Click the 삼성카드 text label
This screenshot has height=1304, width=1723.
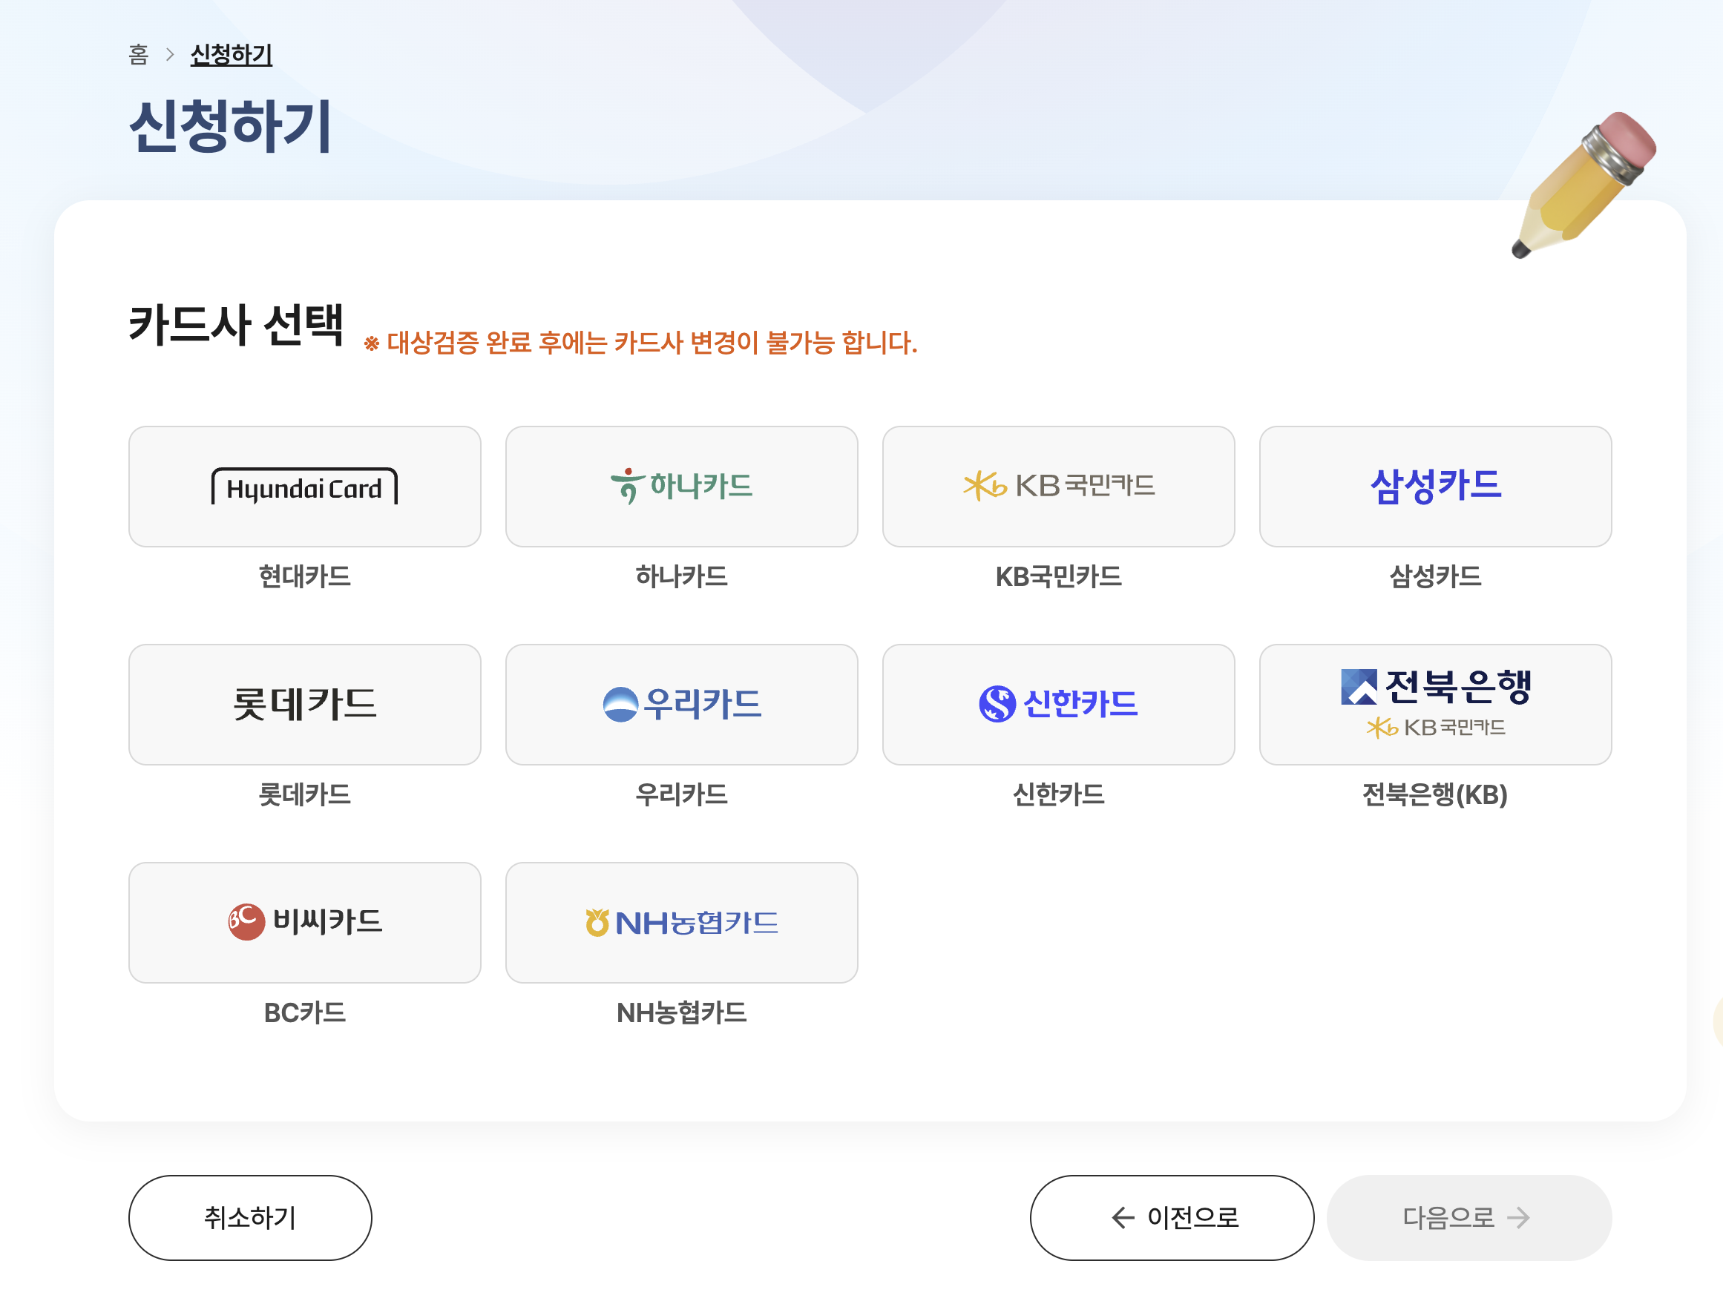point(1435,577)
